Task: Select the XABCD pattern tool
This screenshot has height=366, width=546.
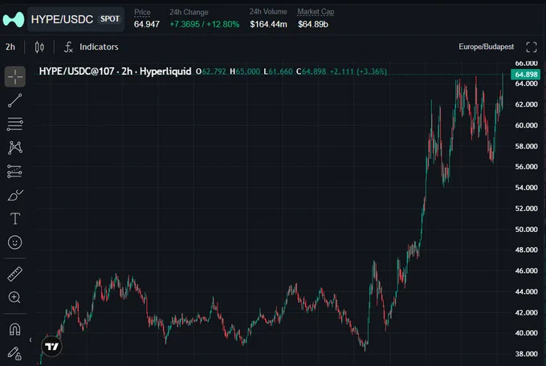Action: [14, 148]
